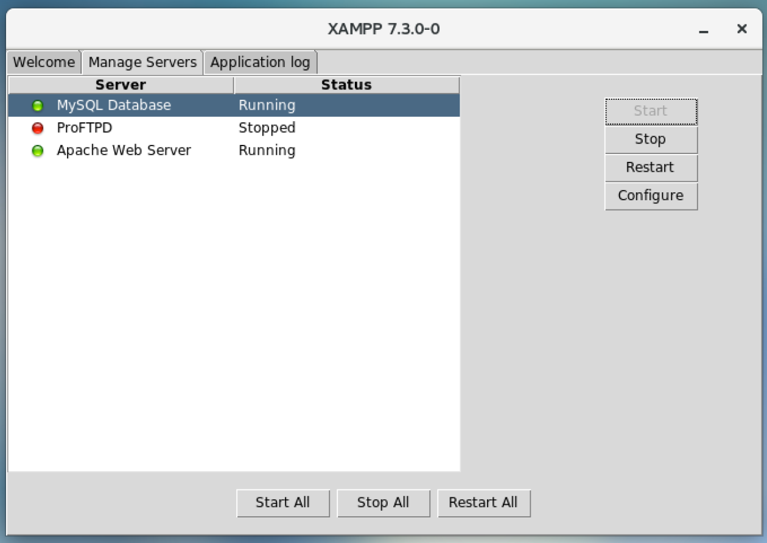The image size is (767, 543).
Task: Click the Running status of Apache Web Server
Action: (267, 150)
